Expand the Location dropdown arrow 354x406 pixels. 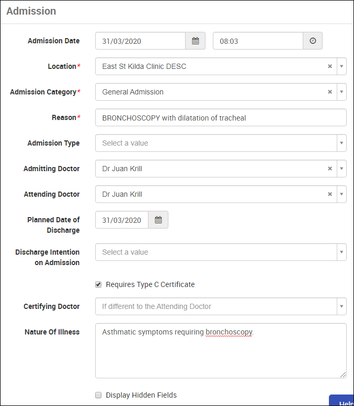tap(341, 66)
